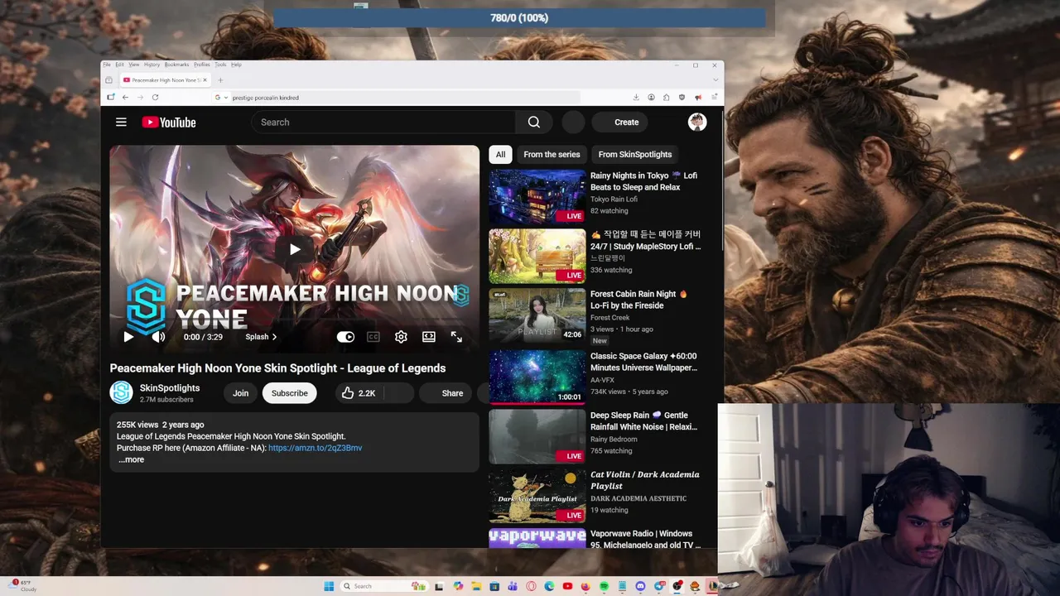The image size is (1060, 596).
Task: Focus the YouTube search box
Action: point(383,123)
